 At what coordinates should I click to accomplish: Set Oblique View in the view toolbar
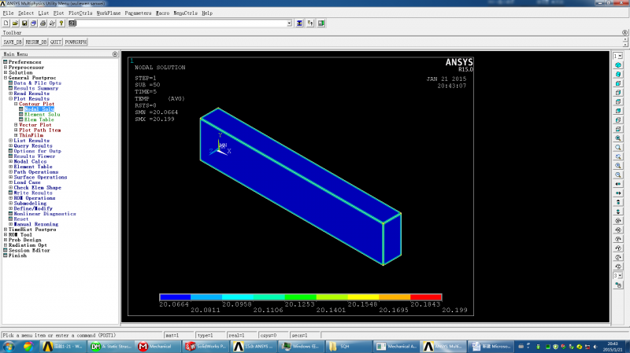point(618,74)
